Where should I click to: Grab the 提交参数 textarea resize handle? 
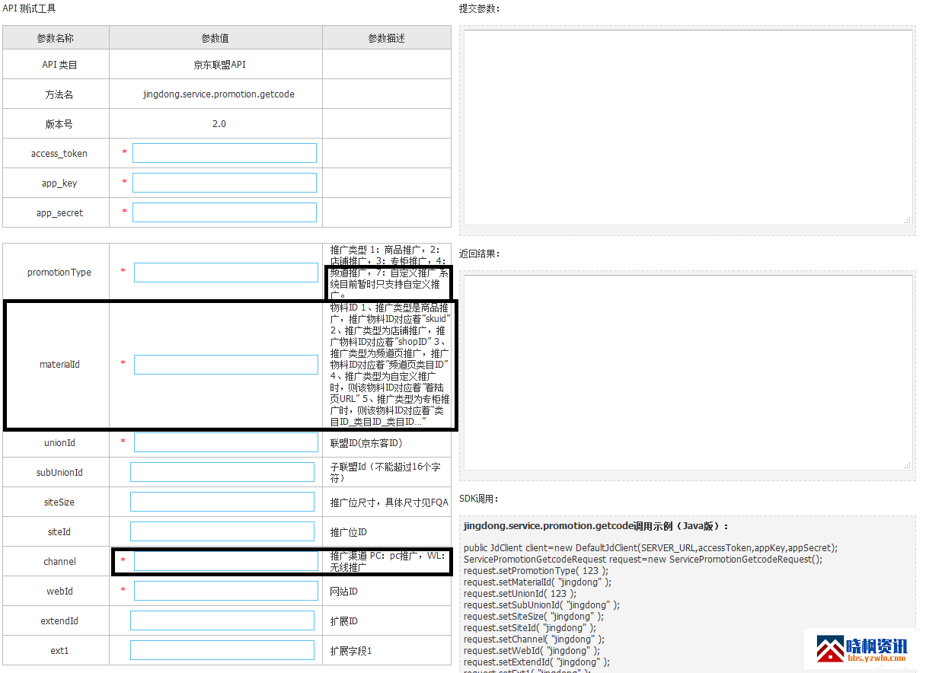[908, 220]
